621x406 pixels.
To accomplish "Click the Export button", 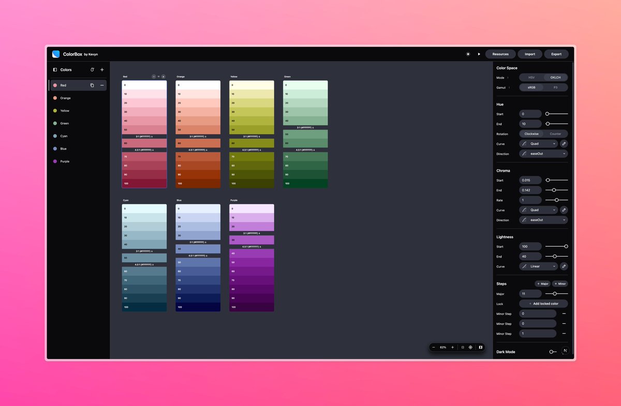I will [x=556, y=54].
